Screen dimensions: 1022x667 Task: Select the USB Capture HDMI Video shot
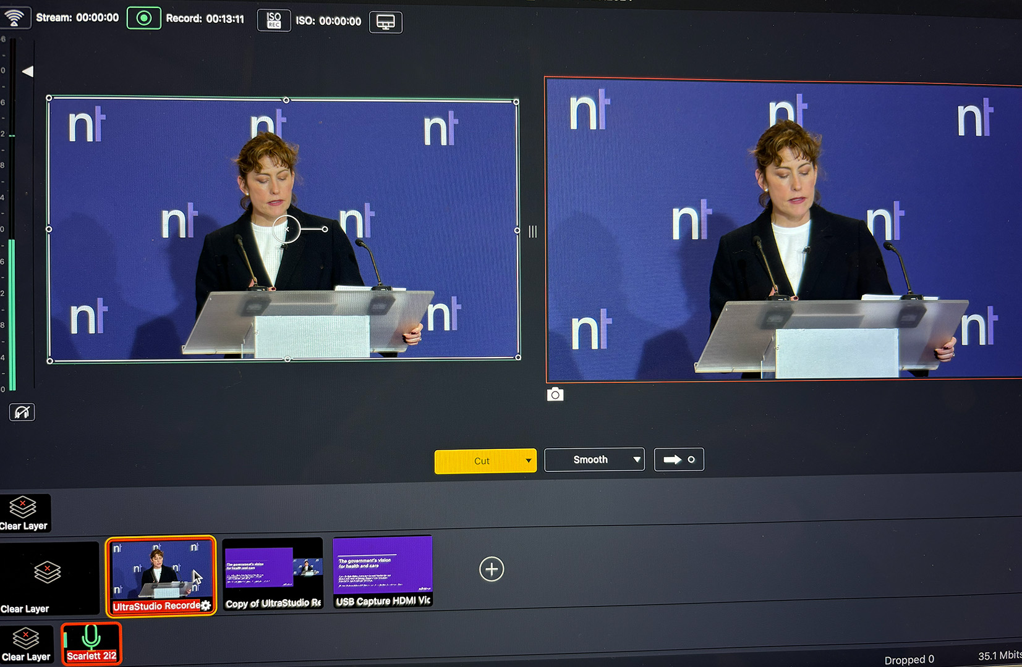(x=383, y=572)
